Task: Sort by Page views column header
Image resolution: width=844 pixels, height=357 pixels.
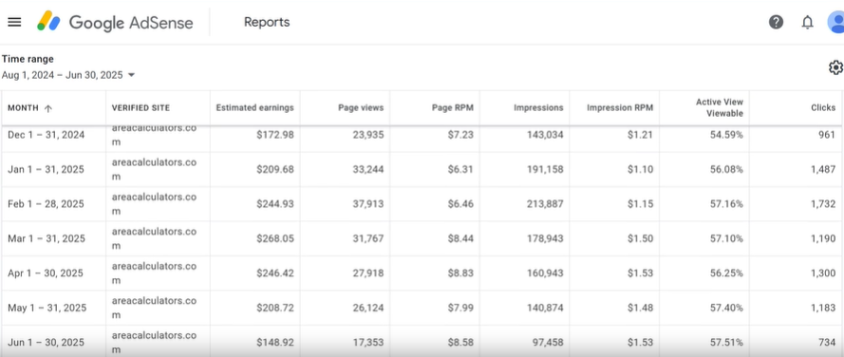Action: [361, 107]
